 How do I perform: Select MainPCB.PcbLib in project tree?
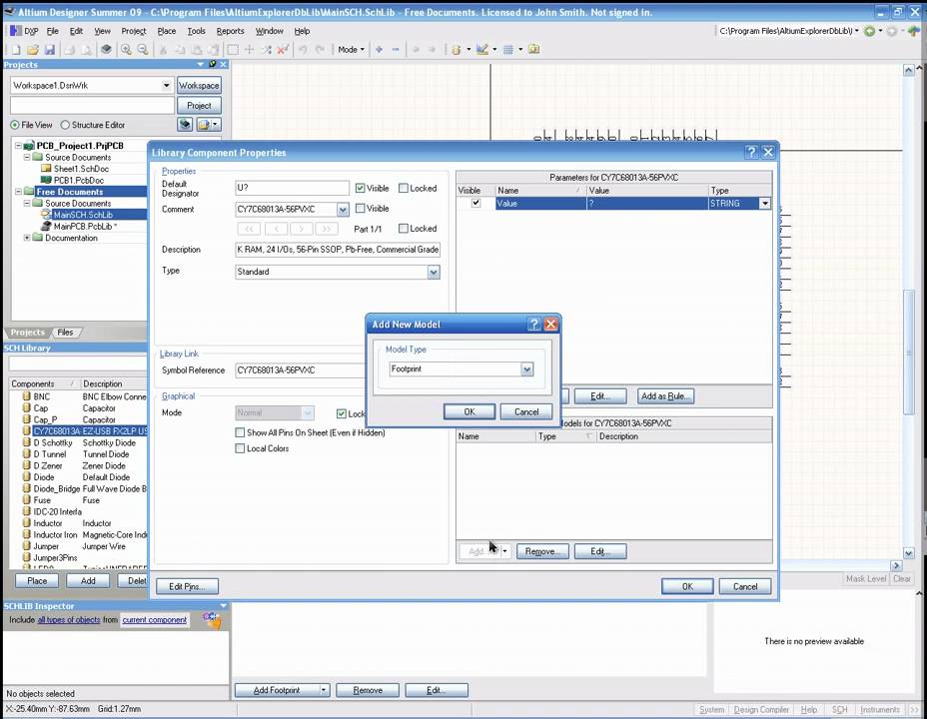(x=85, y=227)
